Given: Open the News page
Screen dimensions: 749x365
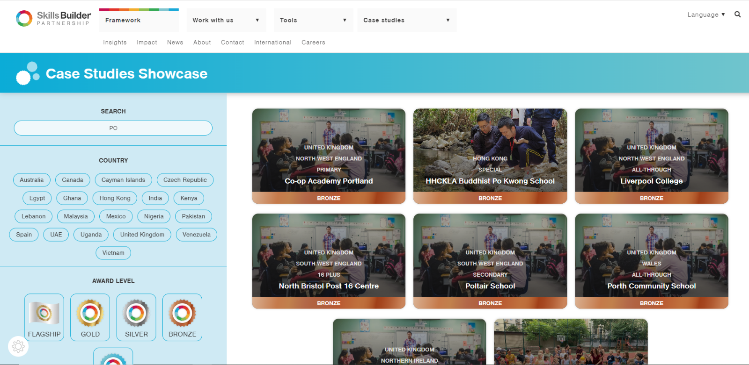Looking at the screenshot, I should (x=175, y=42).
